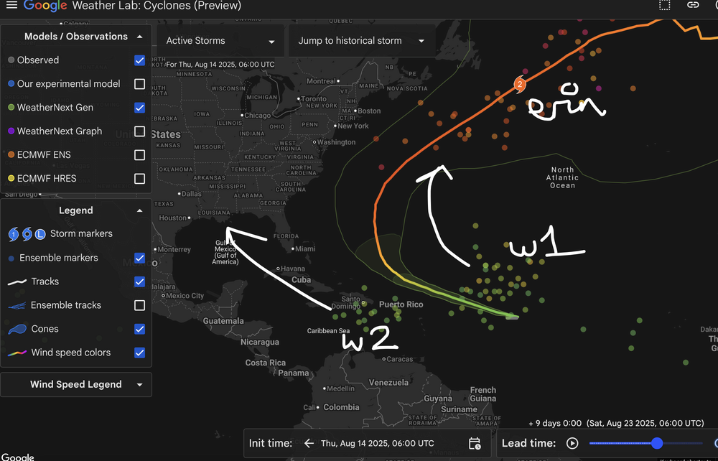Enable the Ensemble tracks checkbox
718x461 pixels.
[140, 305]
